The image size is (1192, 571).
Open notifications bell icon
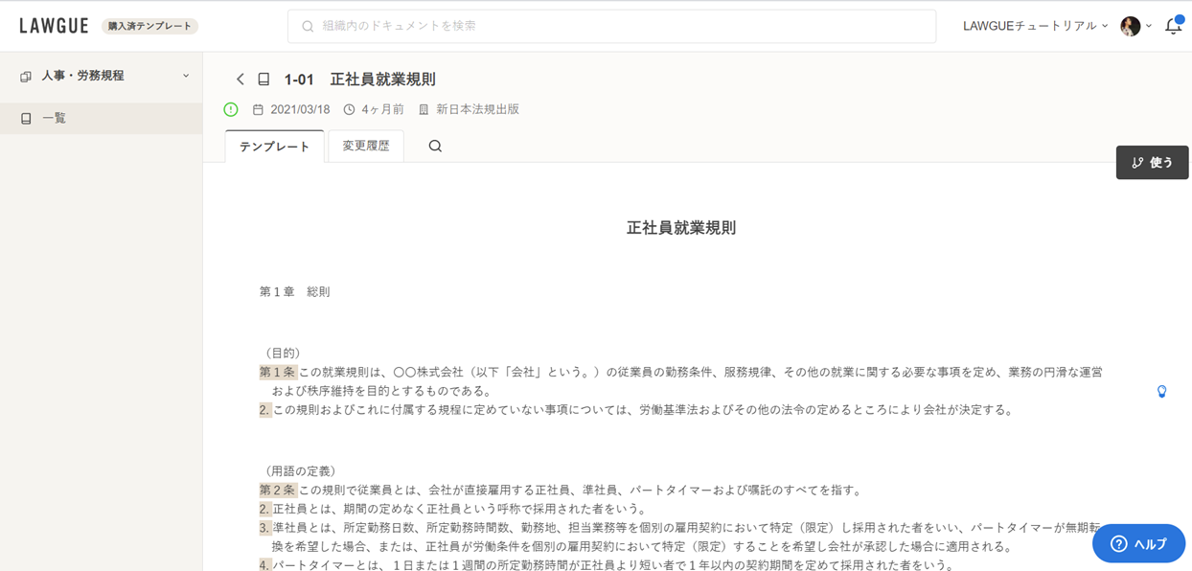tap(1173, 26)
